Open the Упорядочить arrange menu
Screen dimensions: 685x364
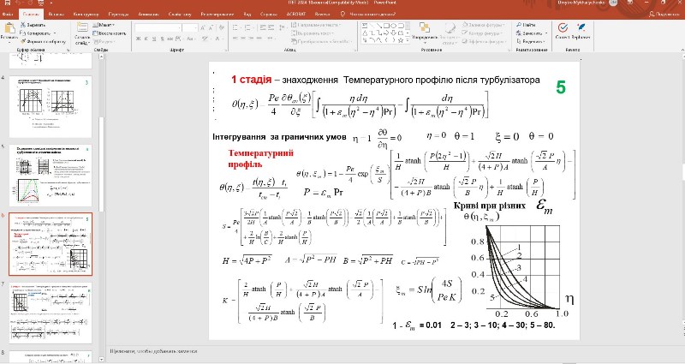tap(424, 32)
